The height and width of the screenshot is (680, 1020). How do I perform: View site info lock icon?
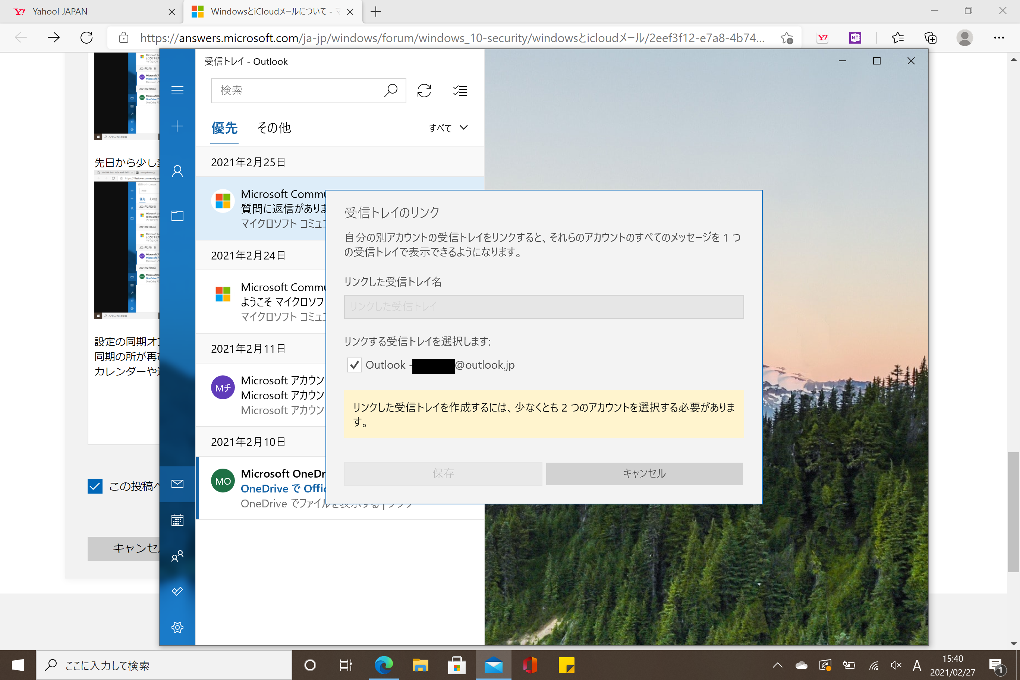[x=124, y=38]
